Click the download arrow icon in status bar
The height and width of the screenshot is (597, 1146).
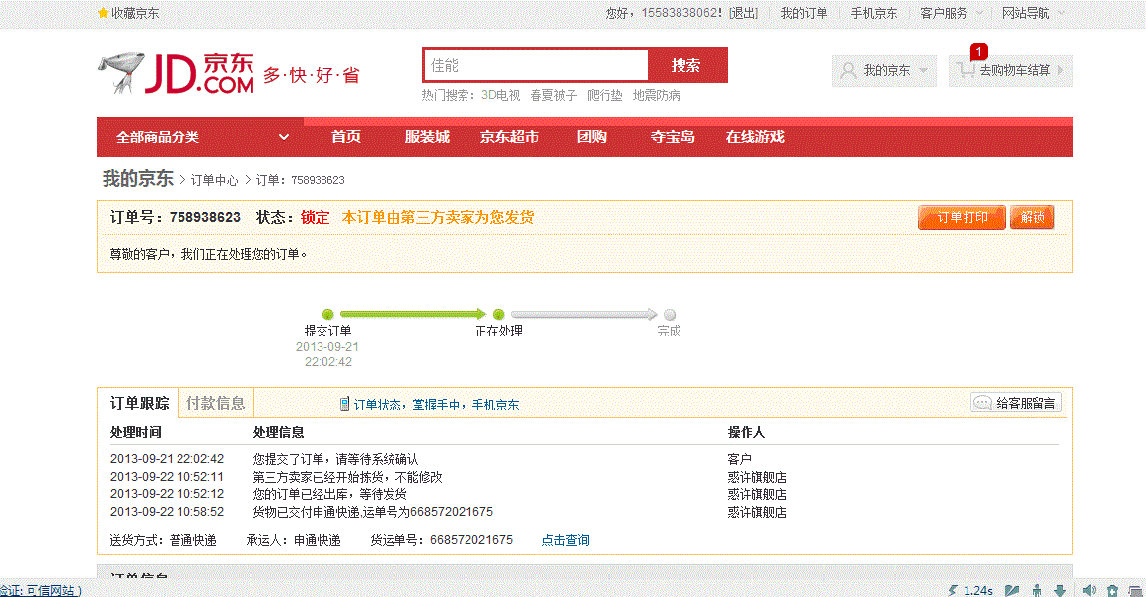(1059, 589)
